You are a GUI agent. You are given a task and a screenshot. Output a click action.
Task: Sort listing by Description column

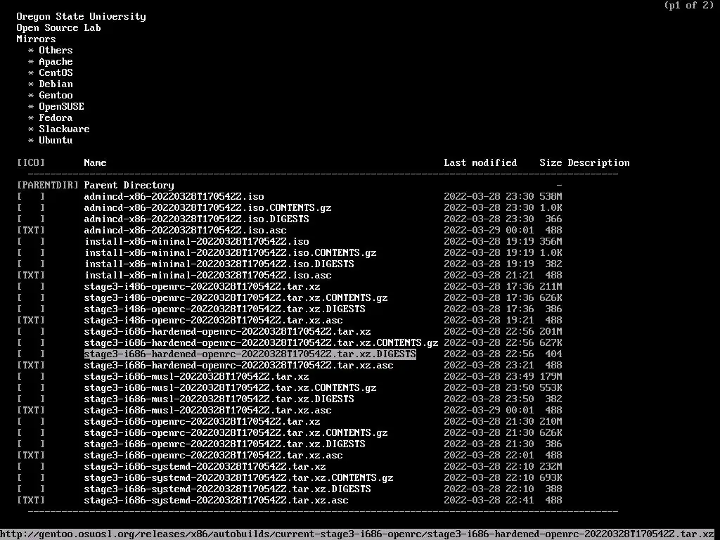click(x=599, y=162)
